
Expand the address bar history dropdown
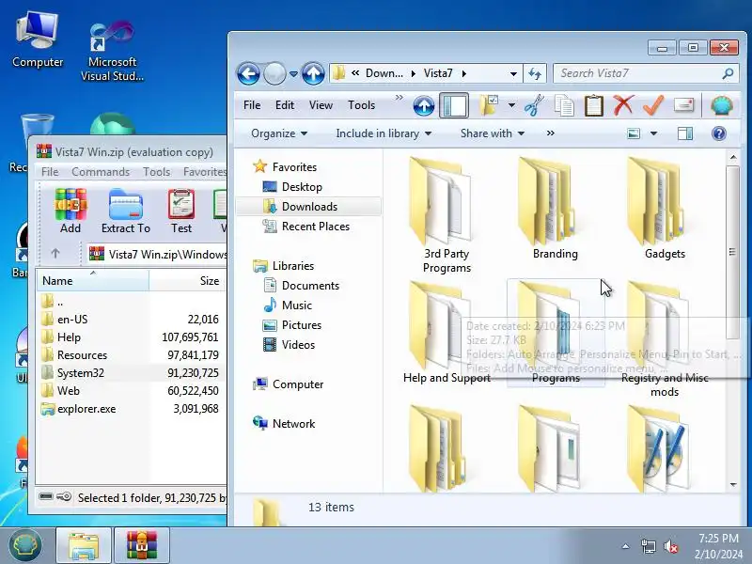point(513,74)
